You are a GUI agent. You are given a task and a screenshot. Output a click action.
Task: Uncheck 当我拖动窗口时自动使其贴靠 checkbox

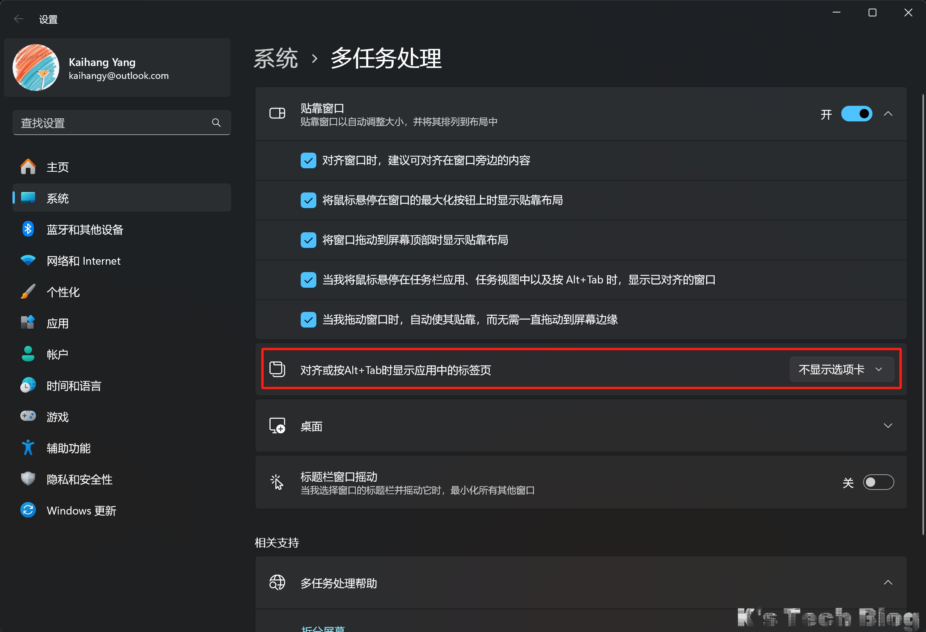point(308,319)
